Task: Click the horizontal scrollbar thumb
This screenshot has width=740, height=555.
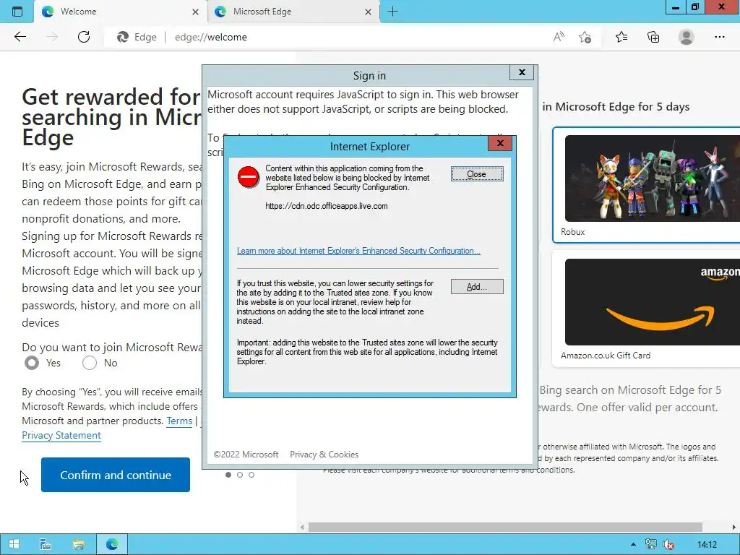Action: click(x=505, y=527)
